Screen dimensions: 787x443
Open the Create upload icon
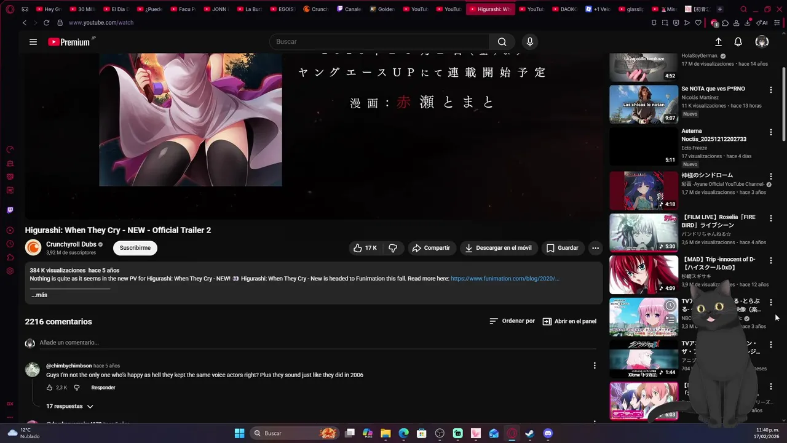718,42
